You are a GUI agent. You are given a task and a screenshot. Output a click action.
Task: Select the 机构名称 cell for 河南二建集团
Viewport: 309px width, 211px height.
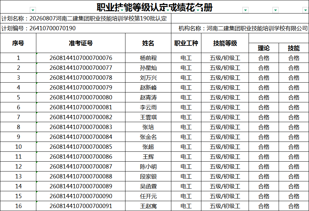(x=240, y=28)
